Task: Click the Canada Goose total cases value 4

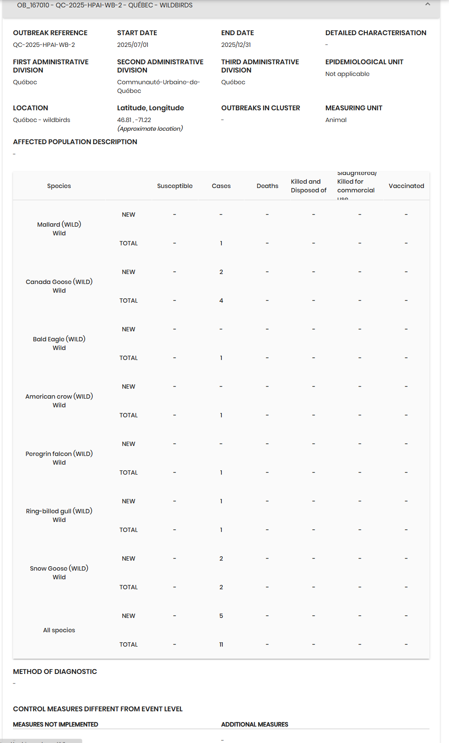Action: [221, 301]
